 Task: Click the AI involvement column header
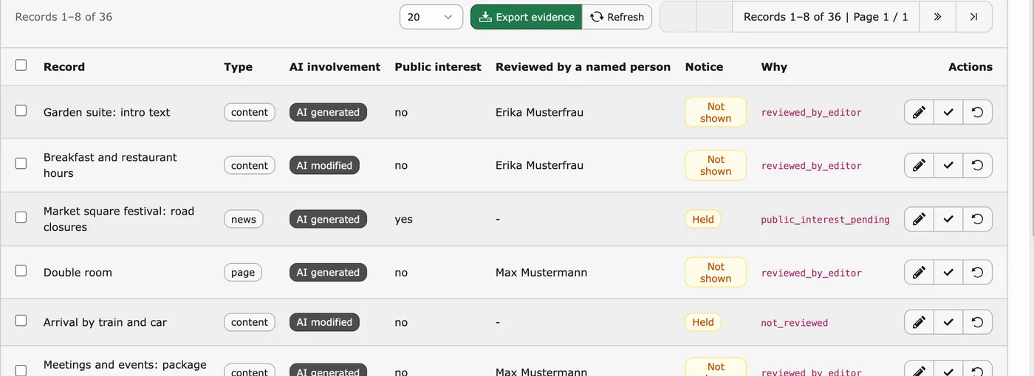[335, 66]
